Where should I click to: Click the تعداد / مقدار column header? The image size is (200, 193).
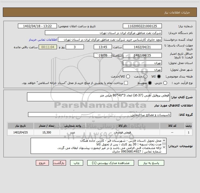point(46,126)
